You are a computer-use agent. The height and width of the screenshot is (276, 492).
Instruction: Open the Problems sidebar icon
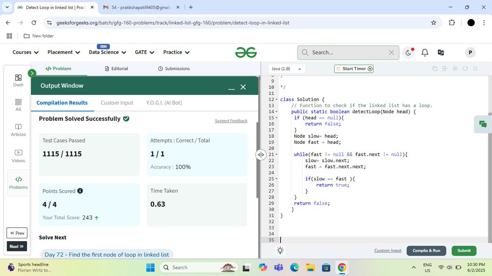18,183
